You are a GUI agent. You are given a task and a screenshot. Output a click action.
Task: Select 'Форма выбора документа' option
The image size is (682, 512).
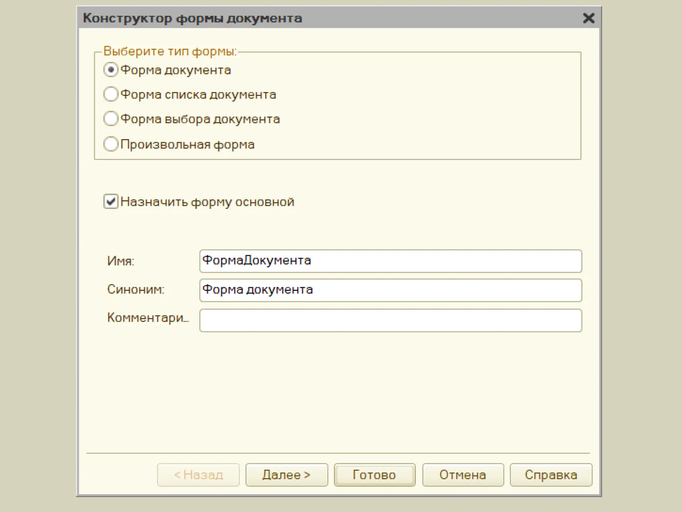(111, 119)
